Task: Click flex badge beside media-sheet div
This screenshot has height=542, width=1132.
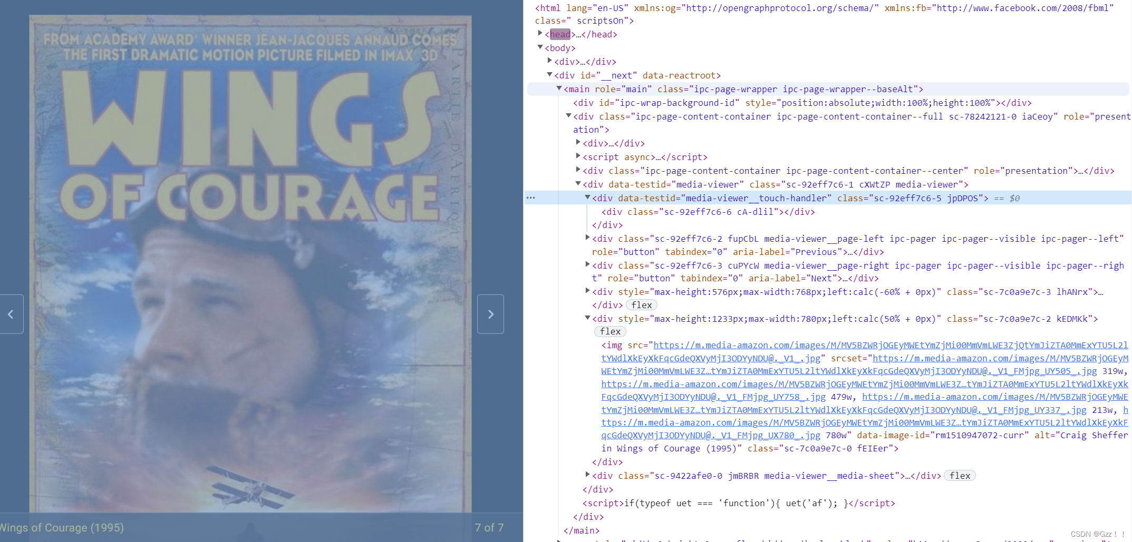Action: (x=960, y=476)
